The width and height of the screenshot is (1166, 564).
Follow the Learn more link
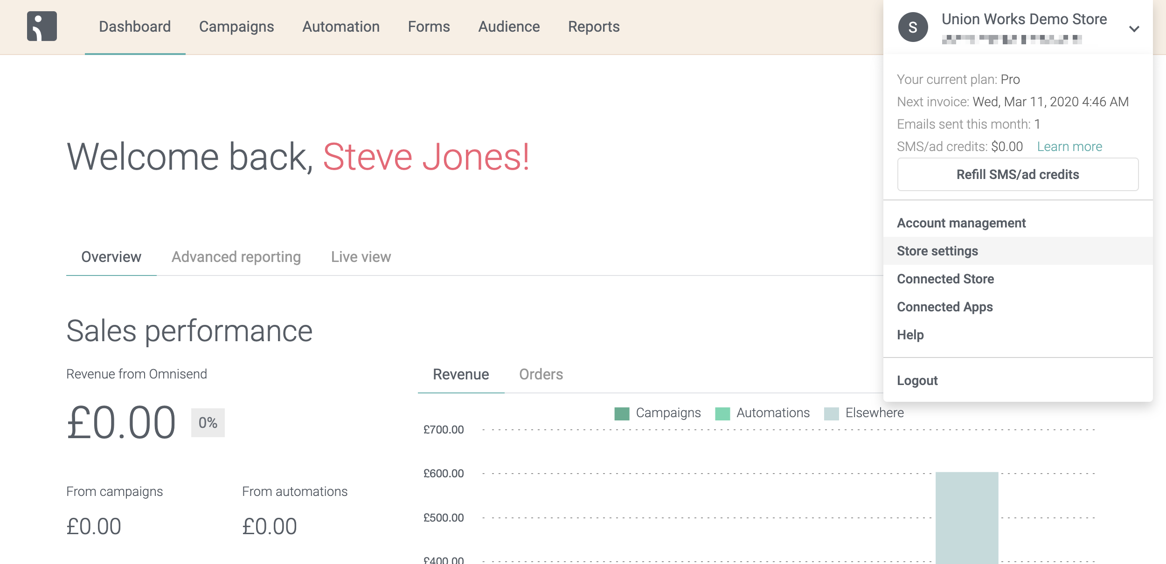click(x=1069, y=146)
